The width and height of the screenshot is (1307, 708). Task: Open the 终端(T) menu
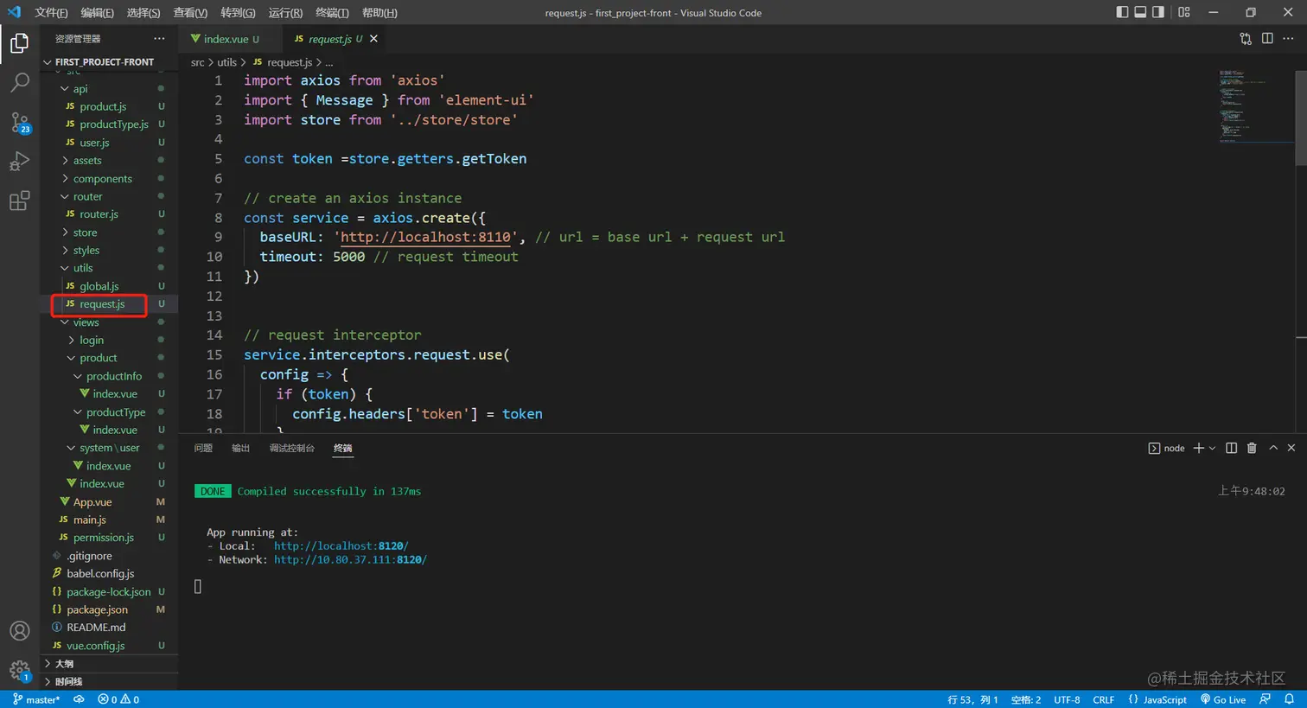[x=332, y=13]
